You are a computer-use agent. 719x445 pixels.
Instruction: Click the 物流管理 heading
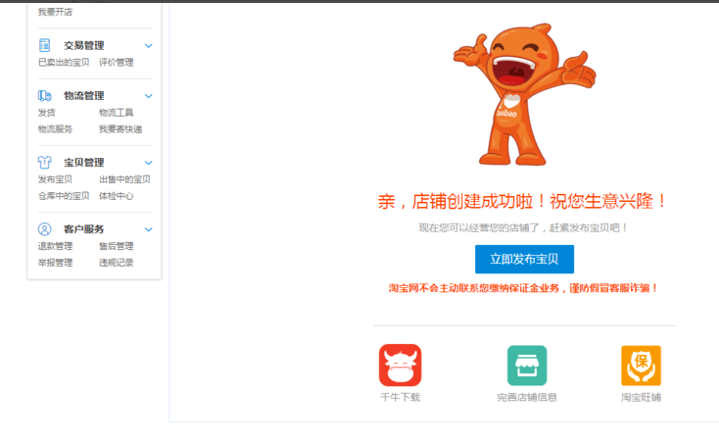click(84, 95)
